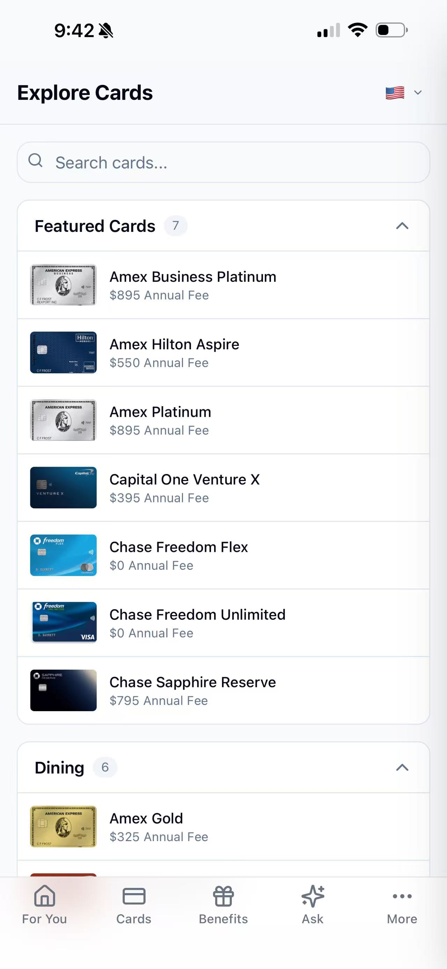The width and height of the screenshot is (447, 969).
Task: Tap the Benefits gift icon
Action: click(223, 896)
